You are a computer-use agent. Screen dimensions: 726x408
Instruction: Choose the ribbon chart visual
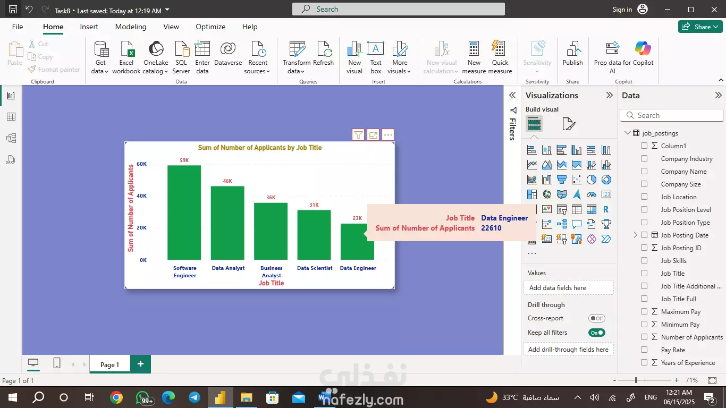(x=532, y=180)
